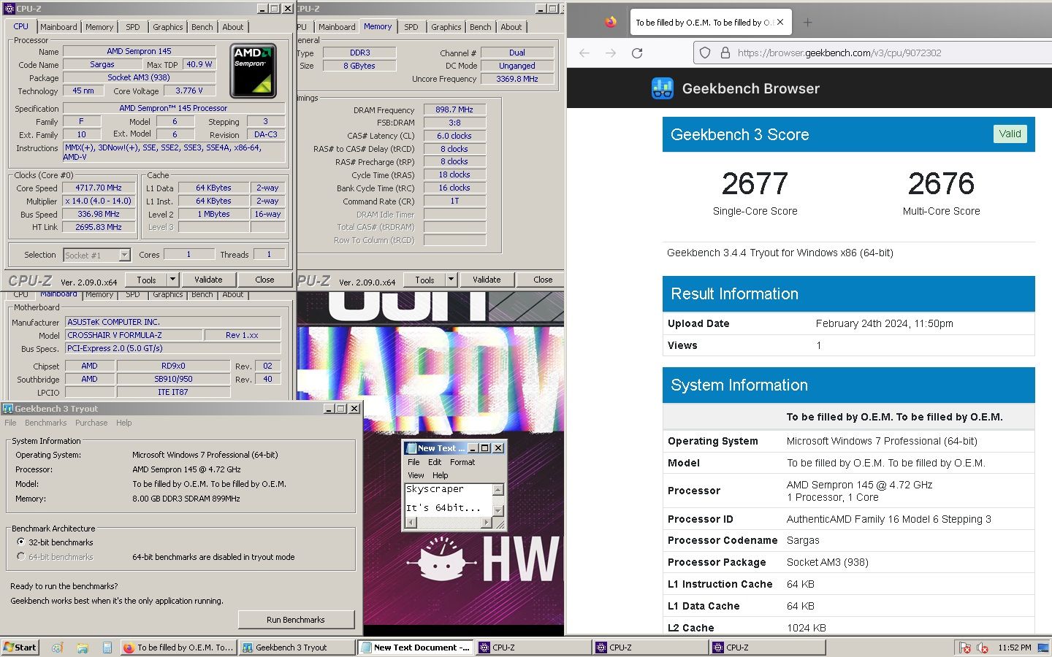
Task: Open the Explorer folder Quick Launch icon
Action: pyautogui.click(x=83, y=648)
